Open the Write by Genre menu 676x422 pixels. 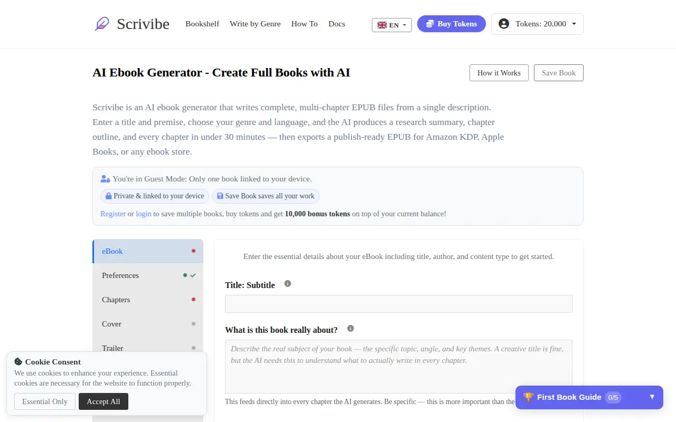coord(255,24)
